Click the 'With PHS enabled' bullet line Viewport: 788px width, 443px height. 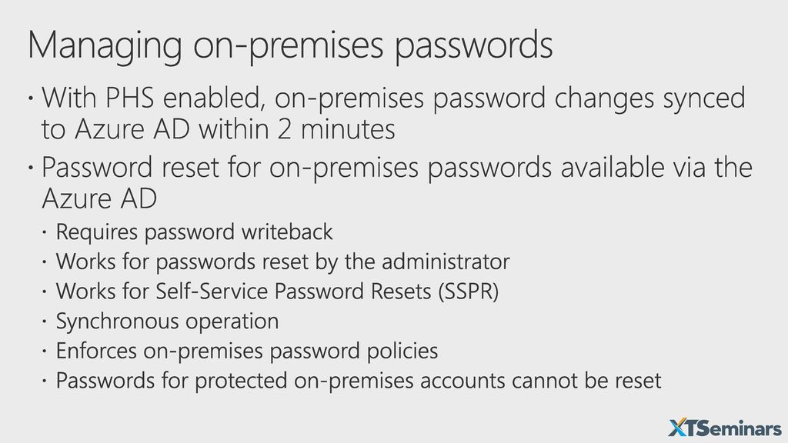coord(393,98)
